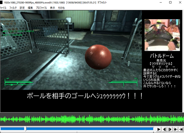184x133 pixels.
Task: Jump to the last frame
Action: [x=181, y=129]
